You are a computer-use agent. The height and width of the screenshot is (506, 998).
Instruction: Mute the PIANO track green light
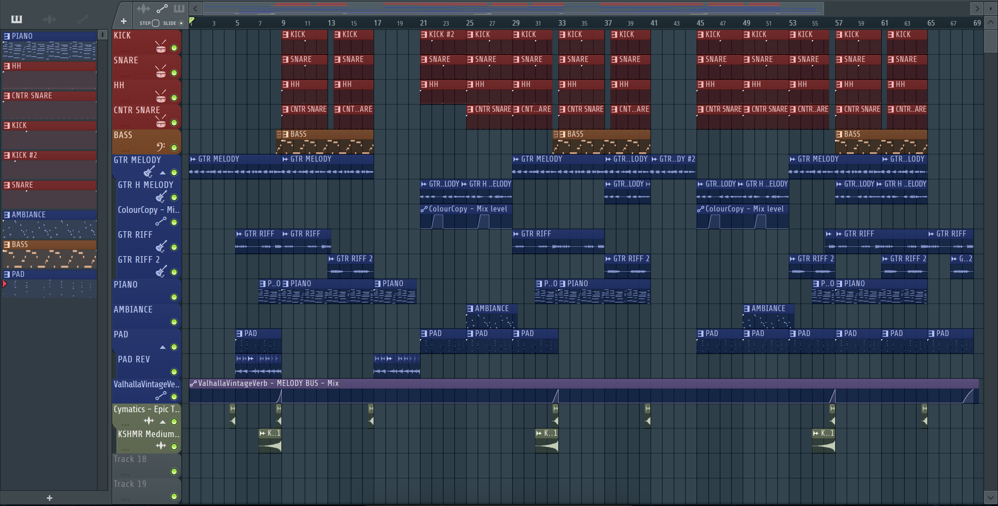pyautogui.click(x=174, y=297)
